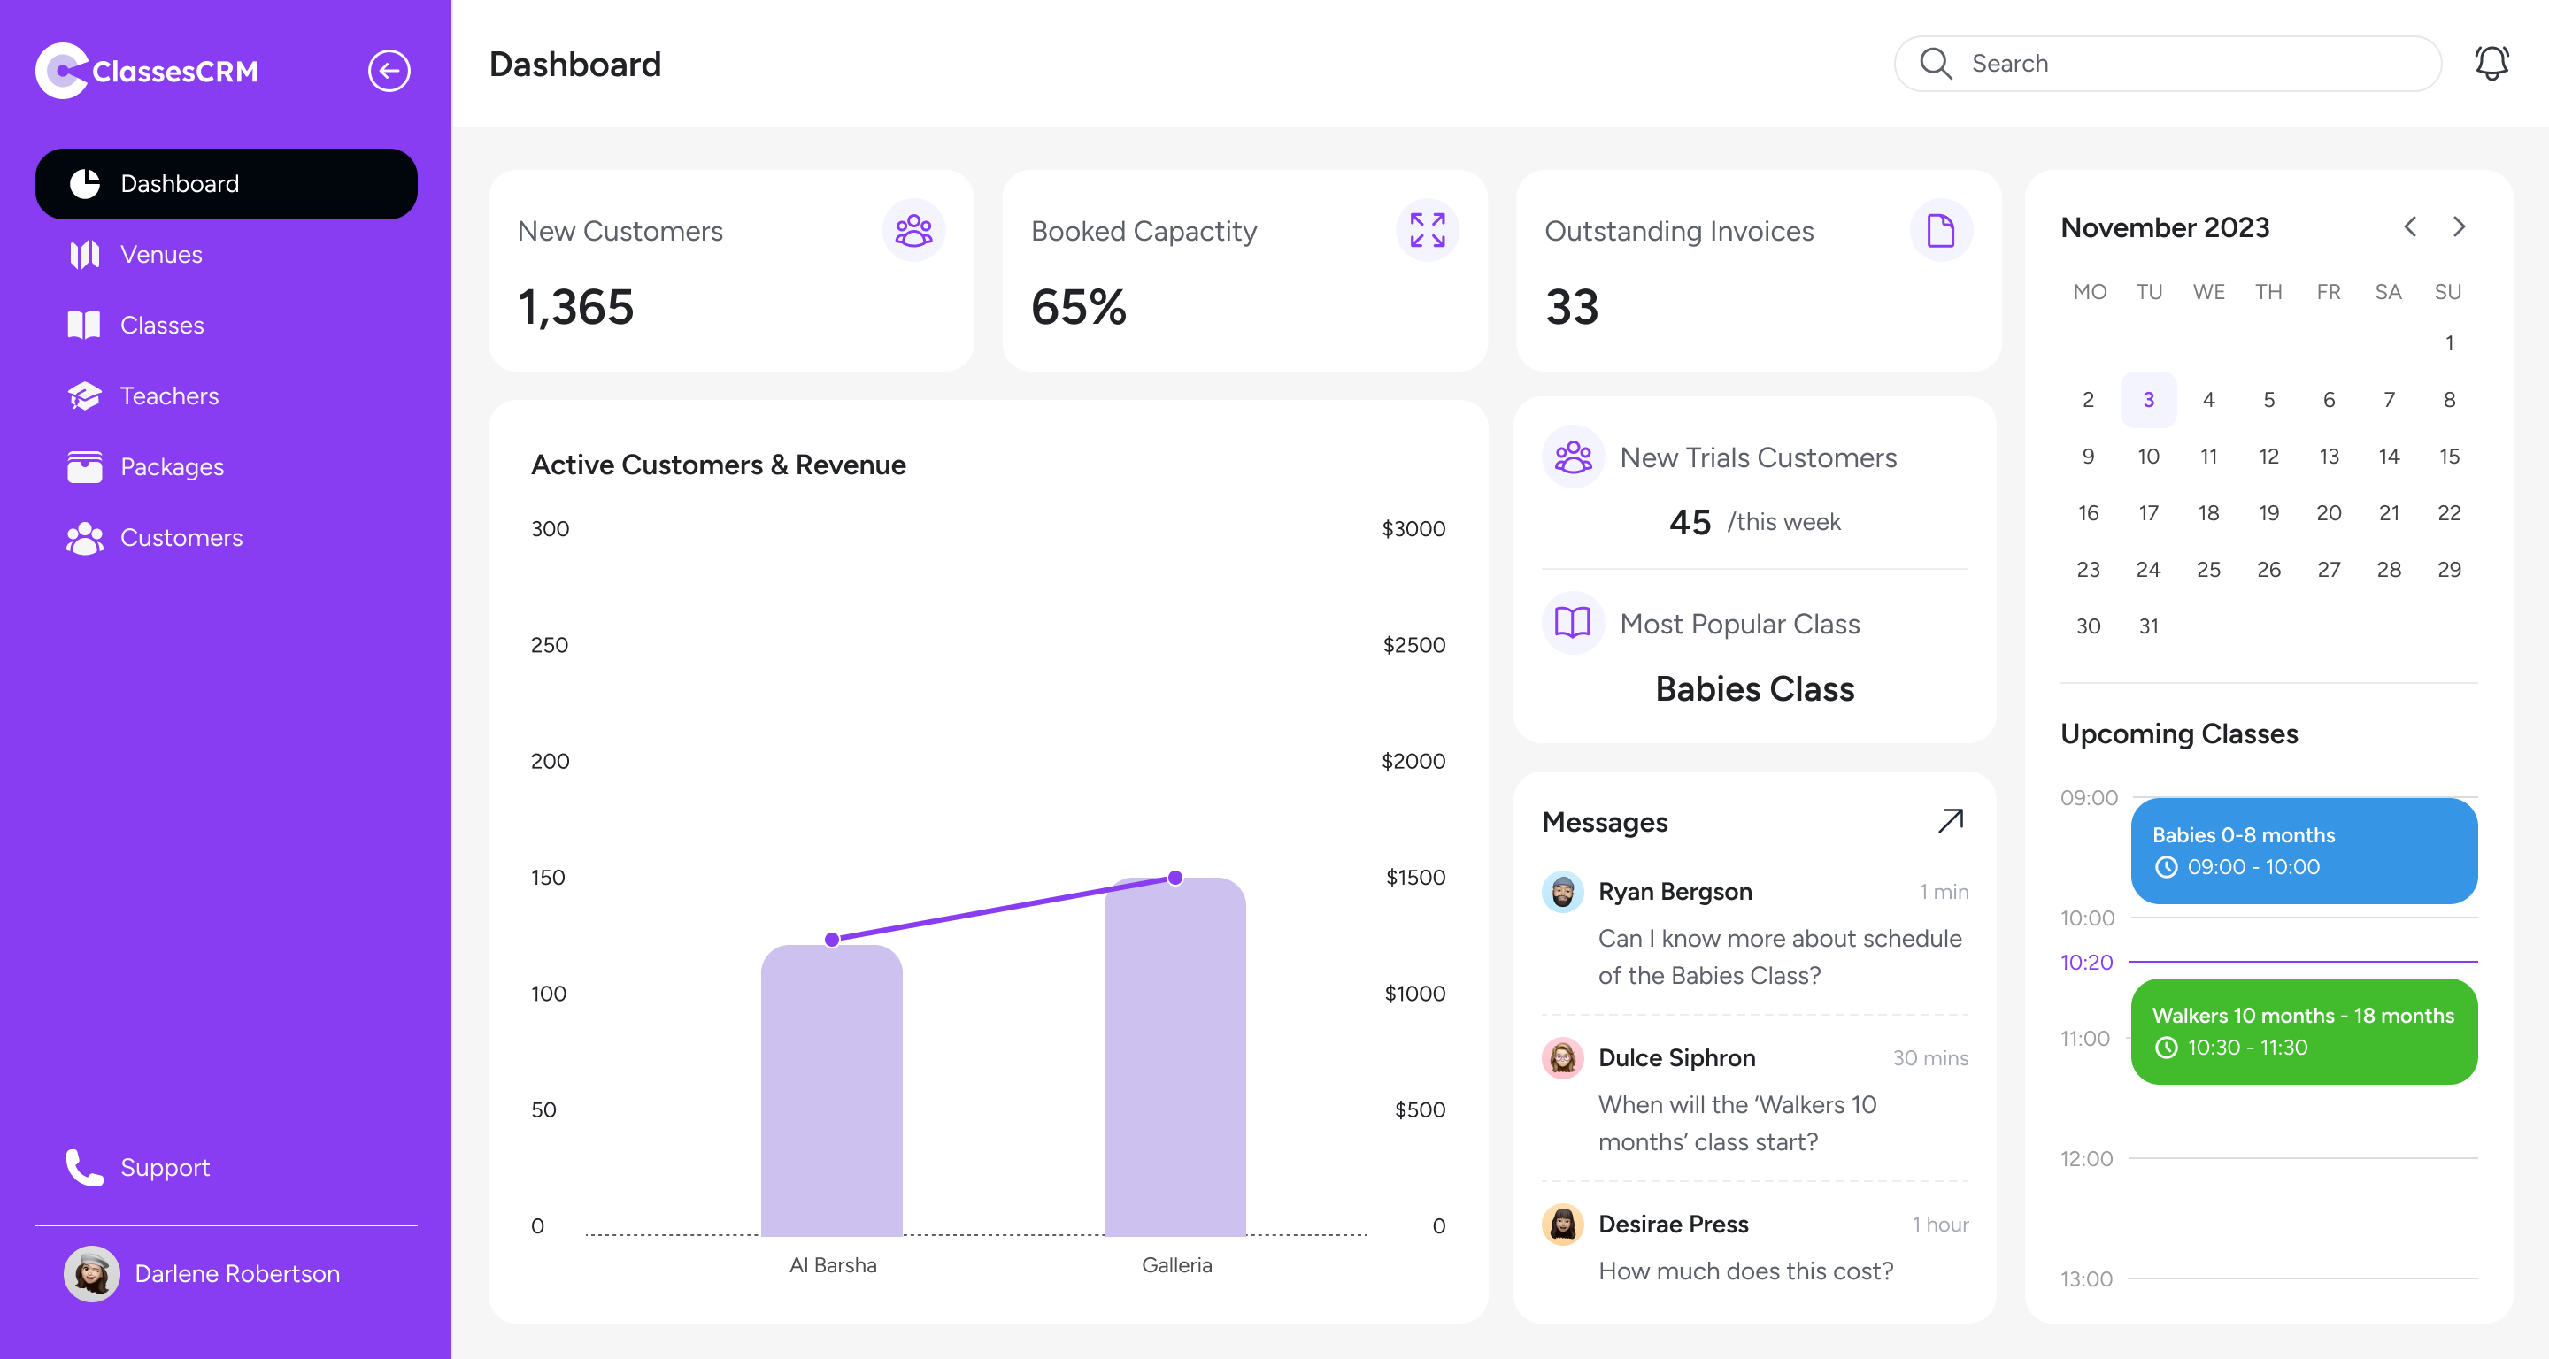2549x1359 pixels.
Task: Select the Customers people icon
Action: click(83, 537)
